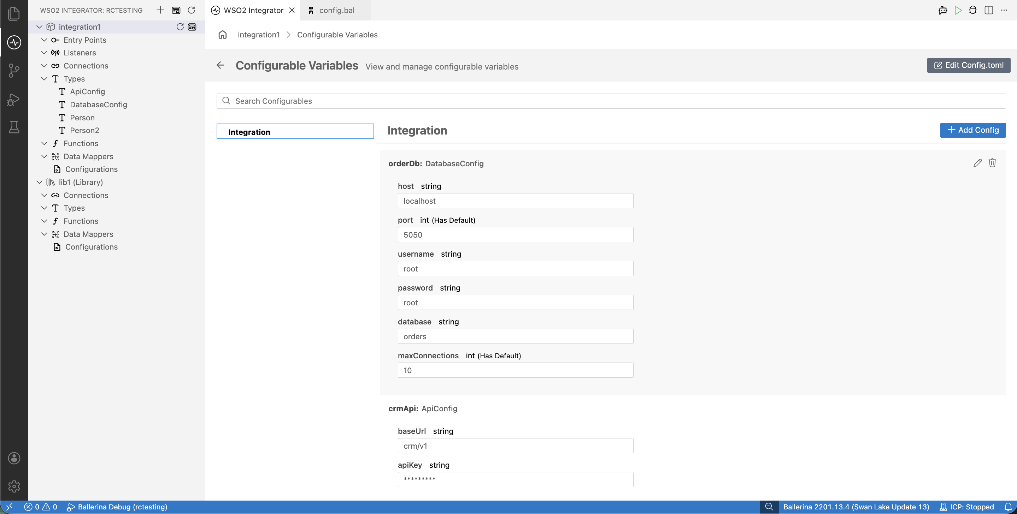Open the WSO2 Integrator activity bar icon
The width and height of the screenshot is (1017, 514).
pos(14,42)
